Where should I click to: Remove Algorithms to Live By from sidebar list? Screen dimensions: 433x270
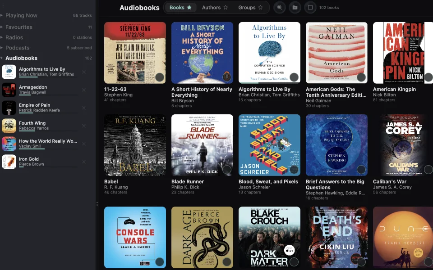(x=84, y=72)
